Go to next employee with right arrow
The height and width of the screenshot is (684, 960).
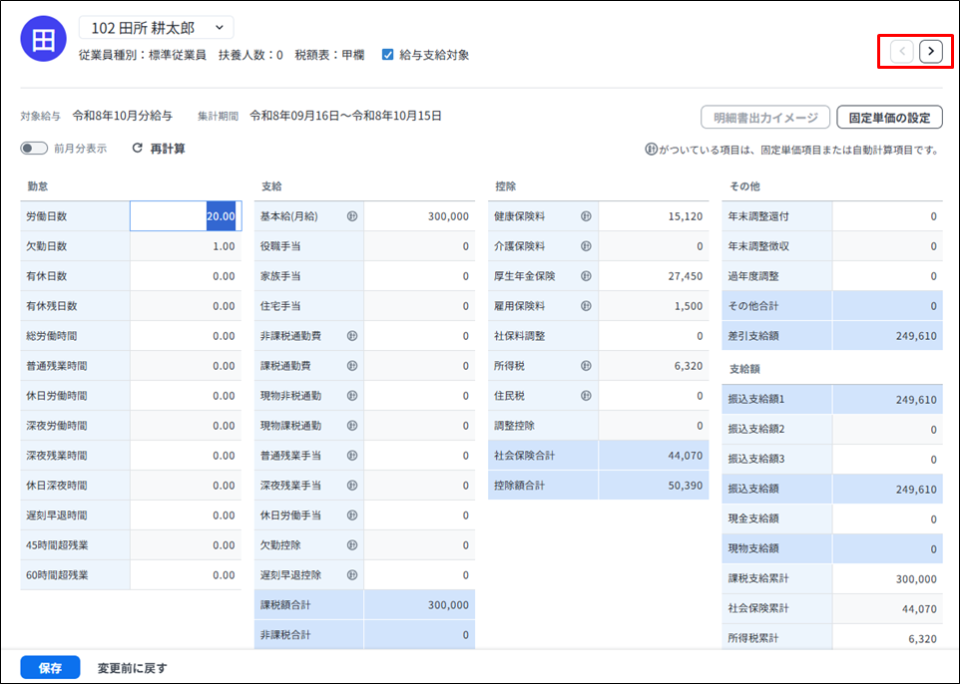click(x=931, y=52)
